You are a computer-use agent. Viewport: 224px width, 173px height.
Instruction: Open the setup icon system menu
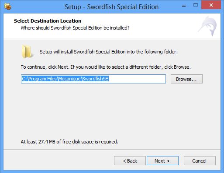click(8, 7)
